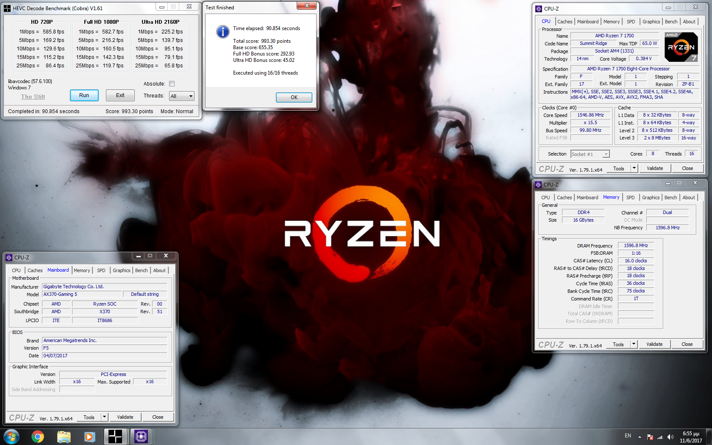
Task: Click the Memory CPU-Z window title icon
Action: (x=538, y=184)
